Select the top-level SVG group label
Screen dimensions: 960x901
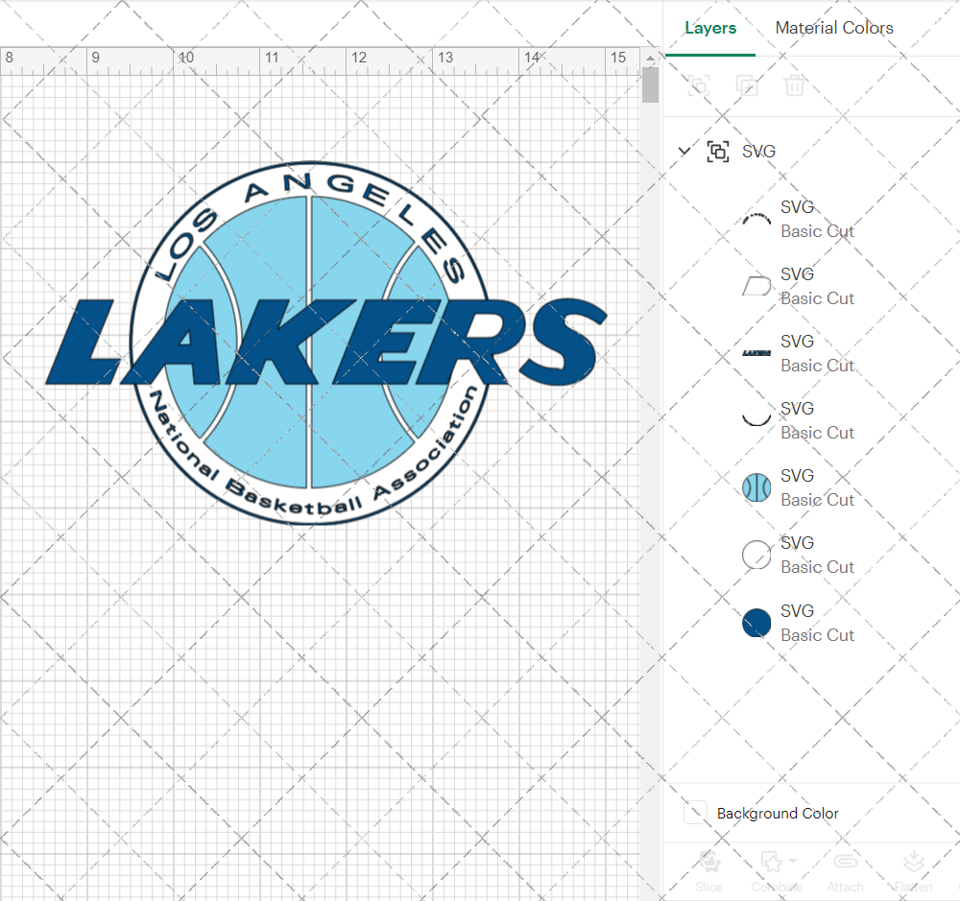click(758, 152)
